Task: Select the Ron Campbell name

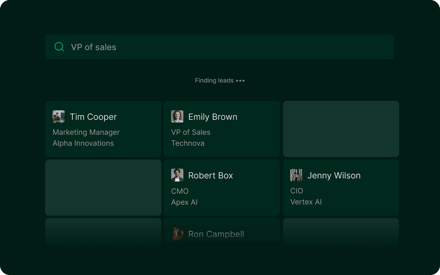Action: pyautogui.click(x=216, y=234)
